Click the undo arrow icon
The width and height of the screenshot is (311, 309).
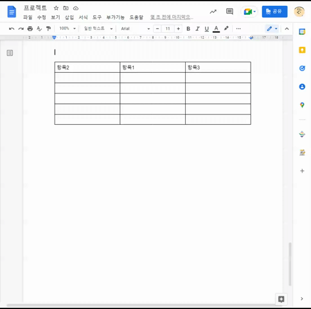coord(12,29)
